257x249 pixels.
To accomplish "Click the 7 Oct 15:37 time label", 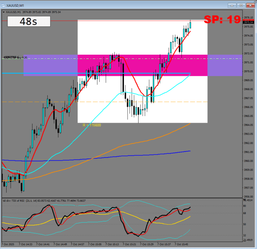I will tap(164, 244).
